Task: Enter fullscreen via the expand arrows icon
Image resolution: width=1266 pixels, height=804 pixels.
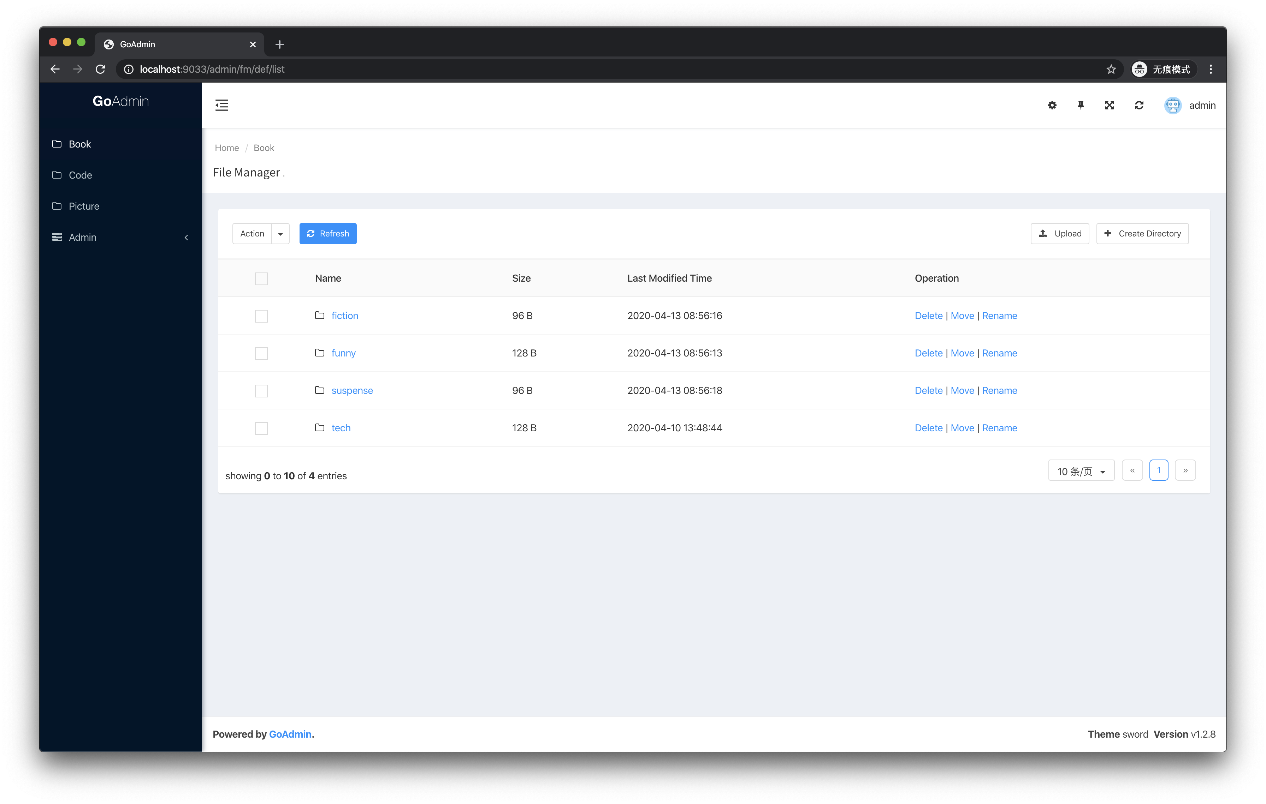Action: 1109,105
